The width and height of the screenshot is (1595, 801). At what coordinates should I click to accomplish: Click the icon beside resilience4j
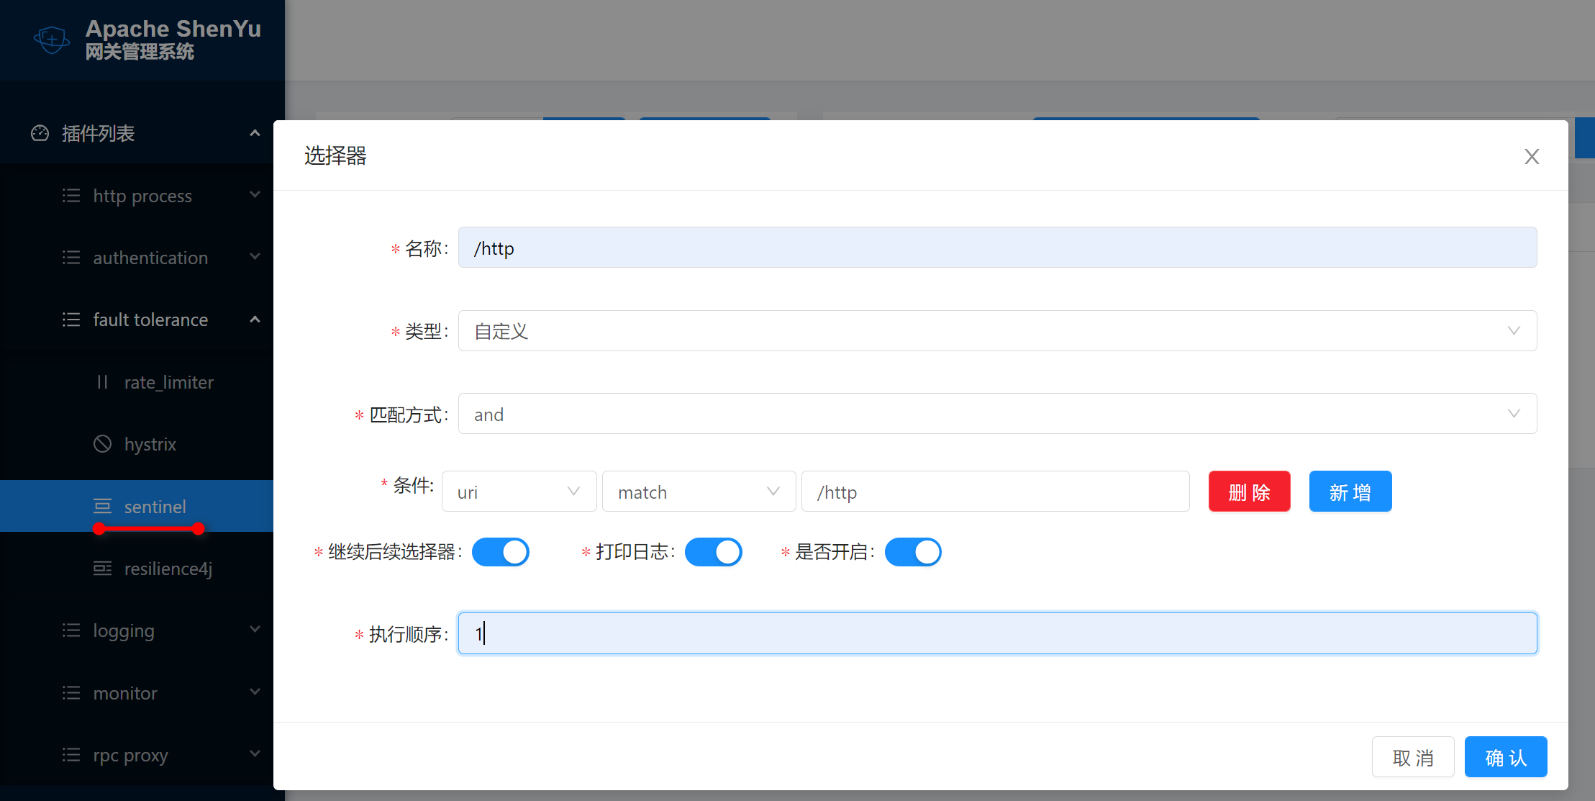[x=102, y=569]
